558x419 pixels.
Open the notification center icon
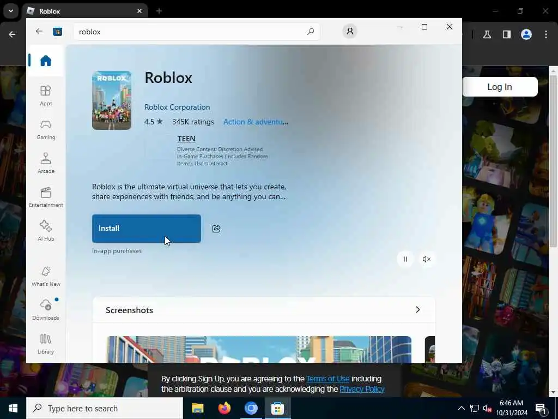(541, 409)
